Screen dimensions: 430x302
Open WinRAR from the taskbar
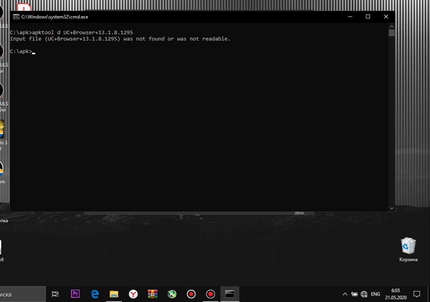pos(153,294)
